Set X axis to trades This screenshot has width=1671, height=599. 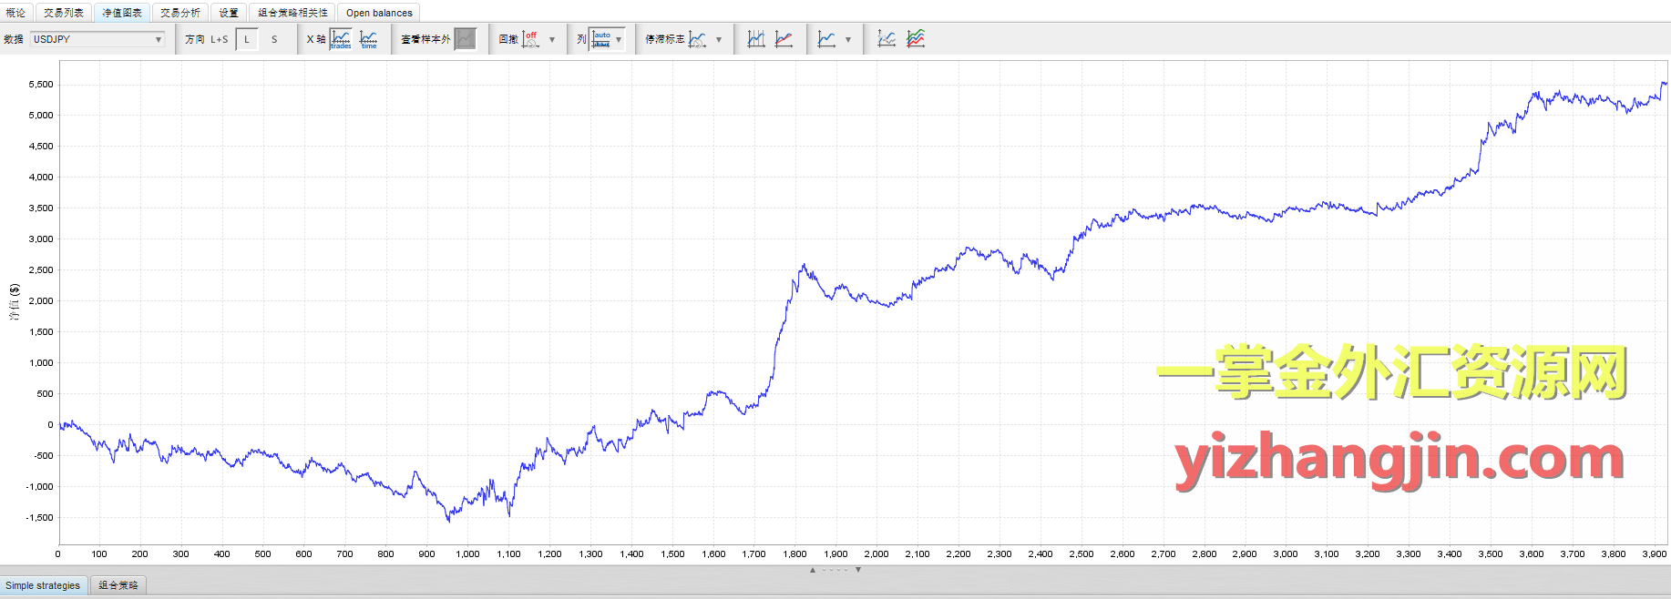pos(341,39)
